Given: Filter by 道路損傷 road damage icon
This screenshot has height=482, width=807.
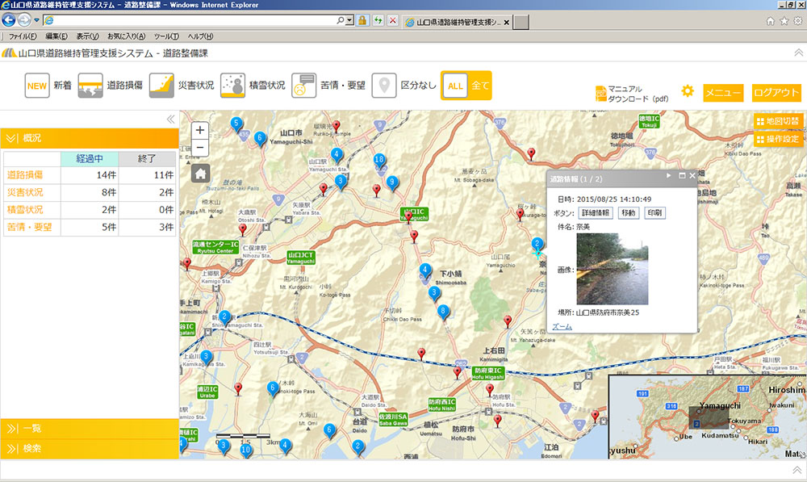Looking at the screenshot, I should (x=90, y=86).
